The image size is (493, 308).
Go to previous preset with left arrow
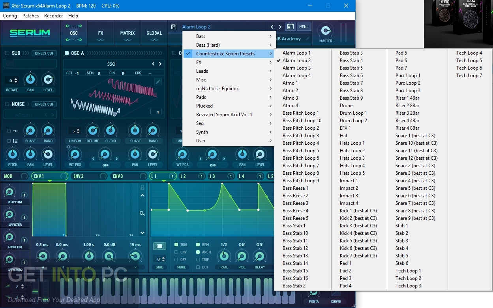272,27
